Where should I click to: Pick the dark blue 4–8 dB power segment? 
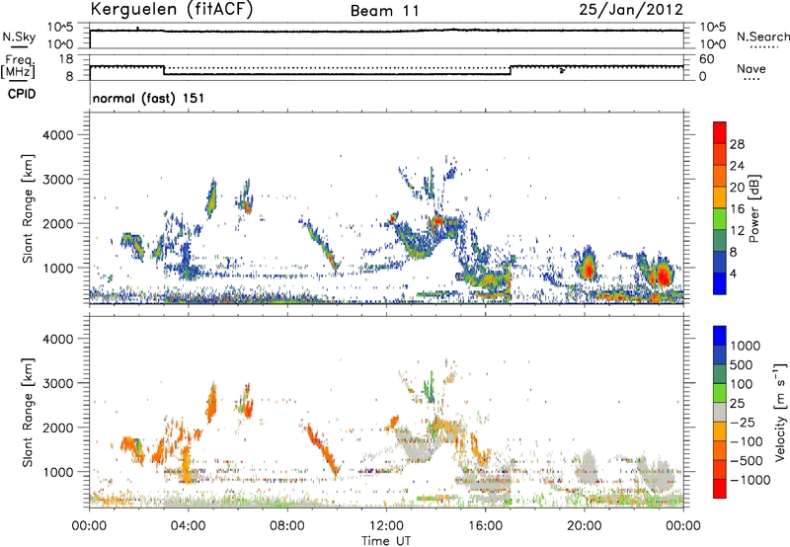point(720,263)
